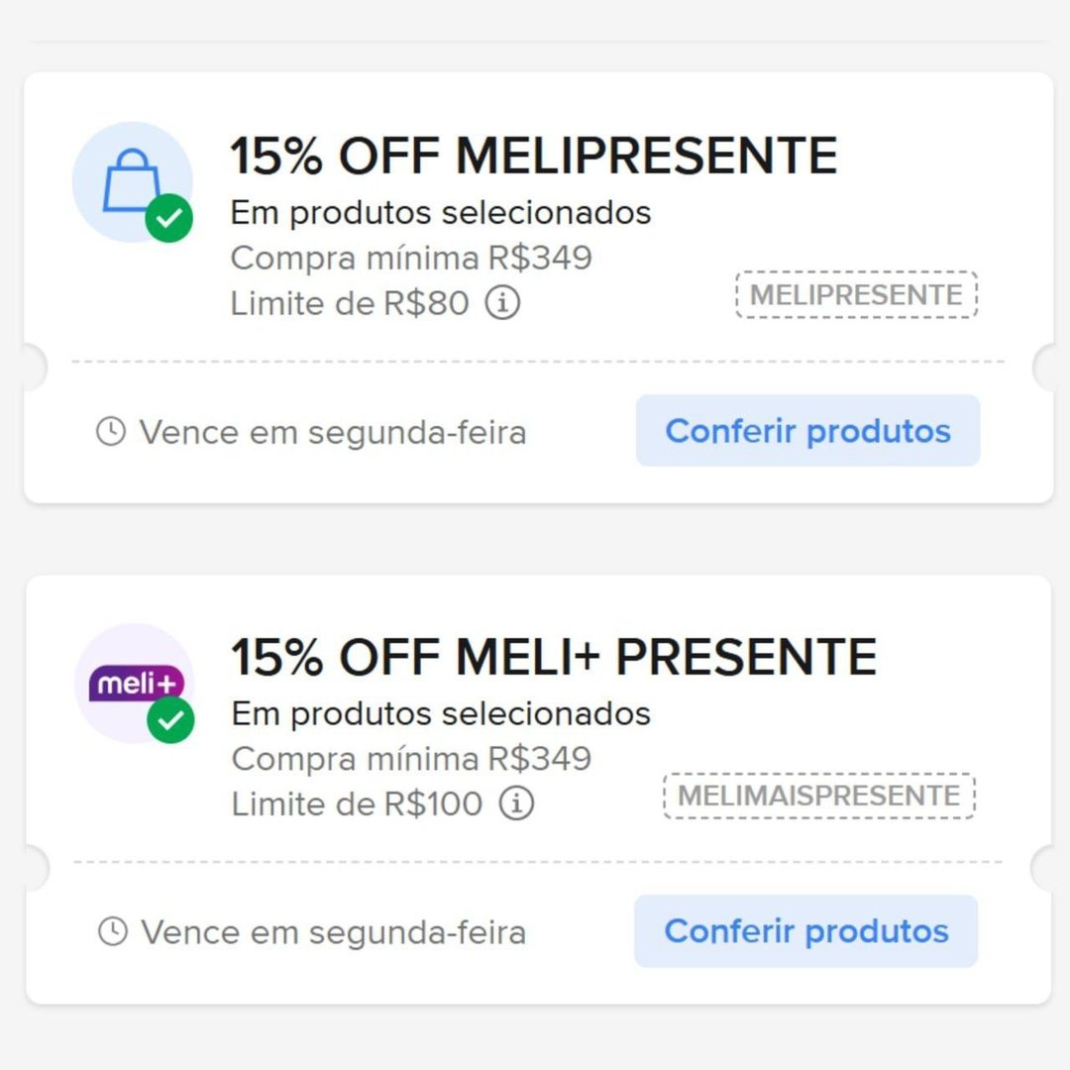The image size is (1070, 1070).
Task: Click Em produtos selecionados under the MELIPRESENTE title
Action: pos(441,212)
